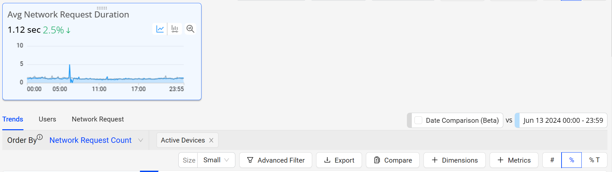Viewport: 612px width, 172px height.
Task: Open the Jun 13 2024 date range picker
Action: [563, 120]
